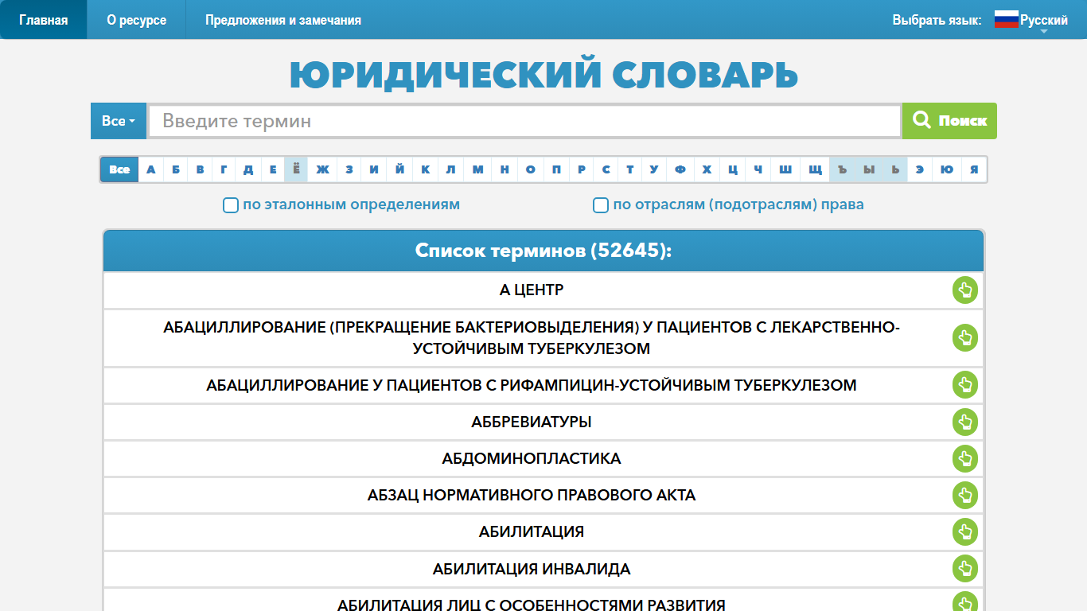Filter terms by letter Э
The height and width of the screenshot is (611, 1087).
(x=920, y=169)
